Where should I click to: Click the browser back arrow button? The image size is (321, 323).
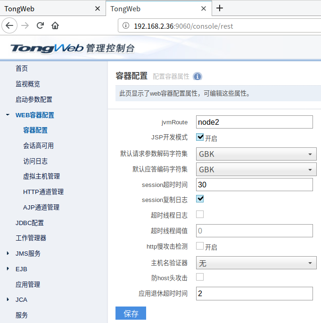pyautogui.click(x=9, y=25)
